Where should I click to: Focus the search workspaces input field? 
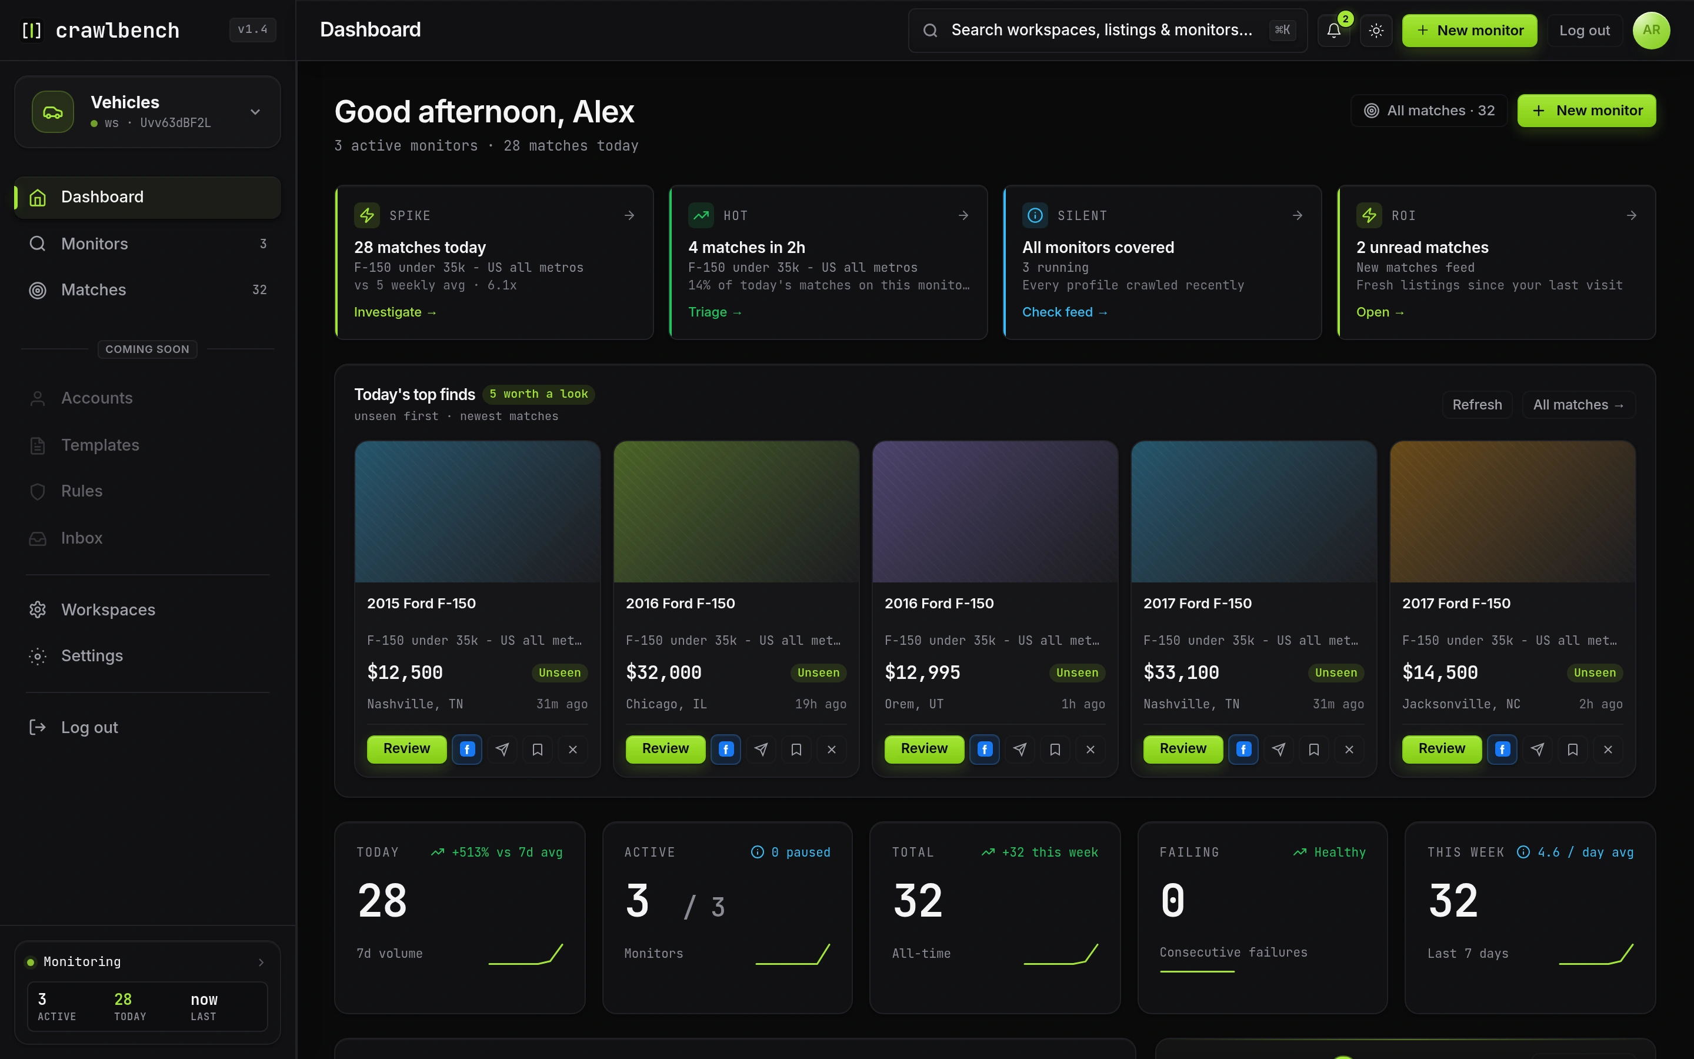point(1108,30)
